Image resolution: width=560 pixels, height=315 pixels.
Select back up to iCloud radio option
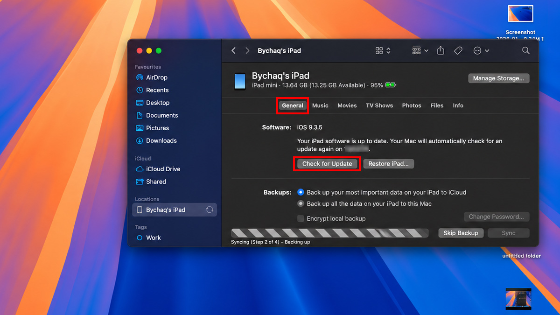click(301, 192)
